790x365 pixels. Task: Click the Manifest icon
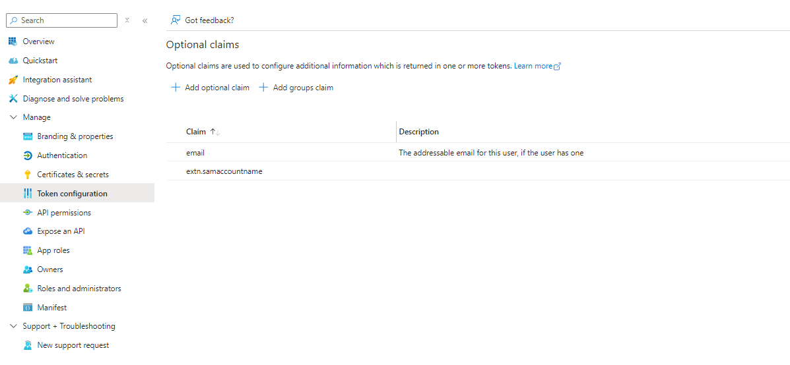[x=27, y=308]
